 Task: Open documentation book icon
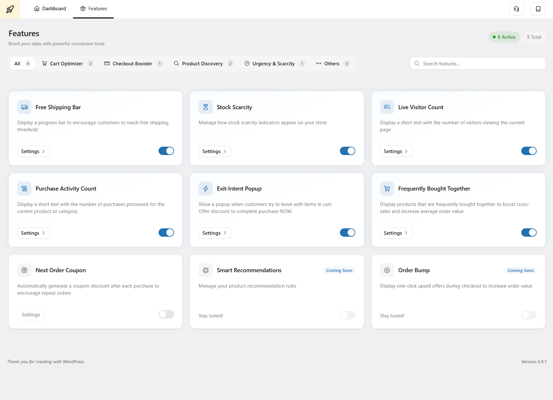pyautogui.click(x=538, y=9)
